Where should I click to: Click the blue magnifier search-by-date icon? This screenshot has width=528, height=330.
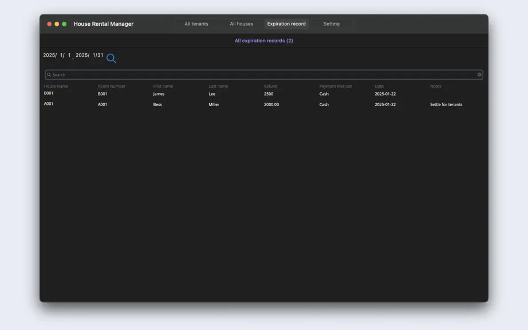pyautogui.click(x=111, y=58)
